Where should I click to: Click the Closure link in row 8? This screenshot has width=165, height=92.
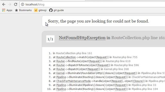click(138, 81)
